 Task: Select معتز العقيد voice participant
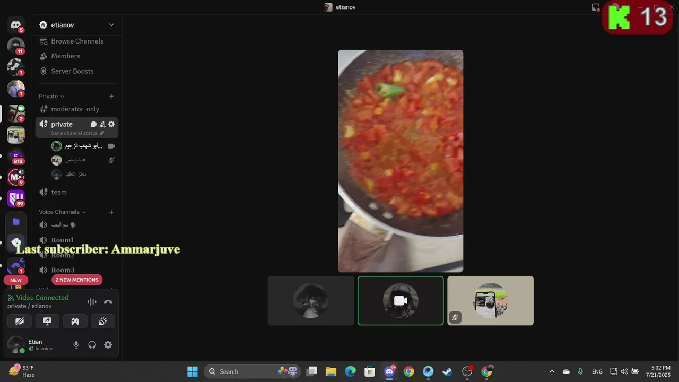click(x=83, y=174)
